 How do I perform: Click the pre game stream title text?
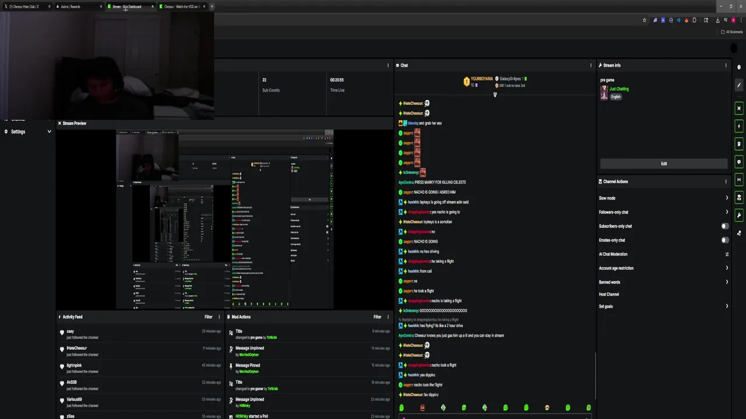coord(607,80)
